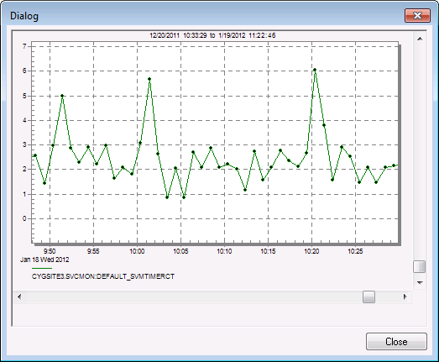Click the CYGSITE3.SVCMON:DEFAULT_SVMTIMERCT legend label
The image size is (439, 362).
click(103, 276)
